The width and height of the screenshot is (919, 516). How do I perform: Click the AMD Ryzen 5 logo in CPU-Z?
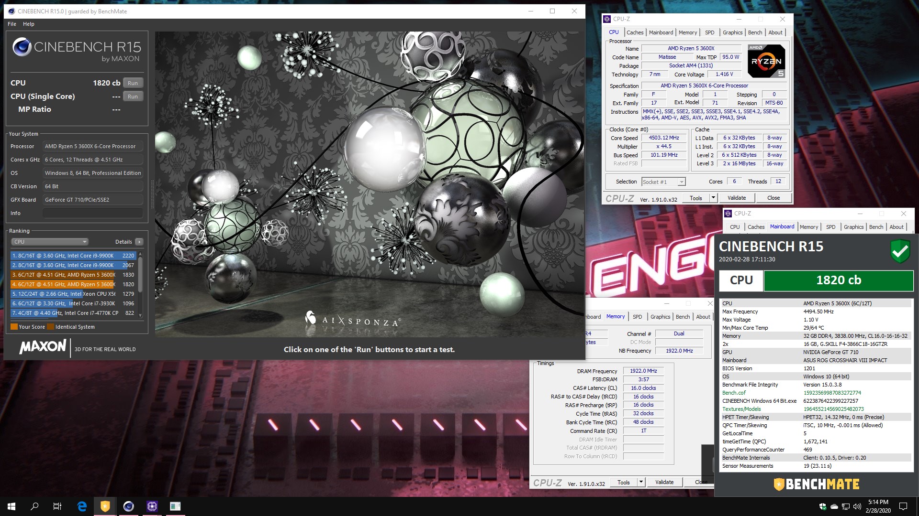tap(766, 61)
